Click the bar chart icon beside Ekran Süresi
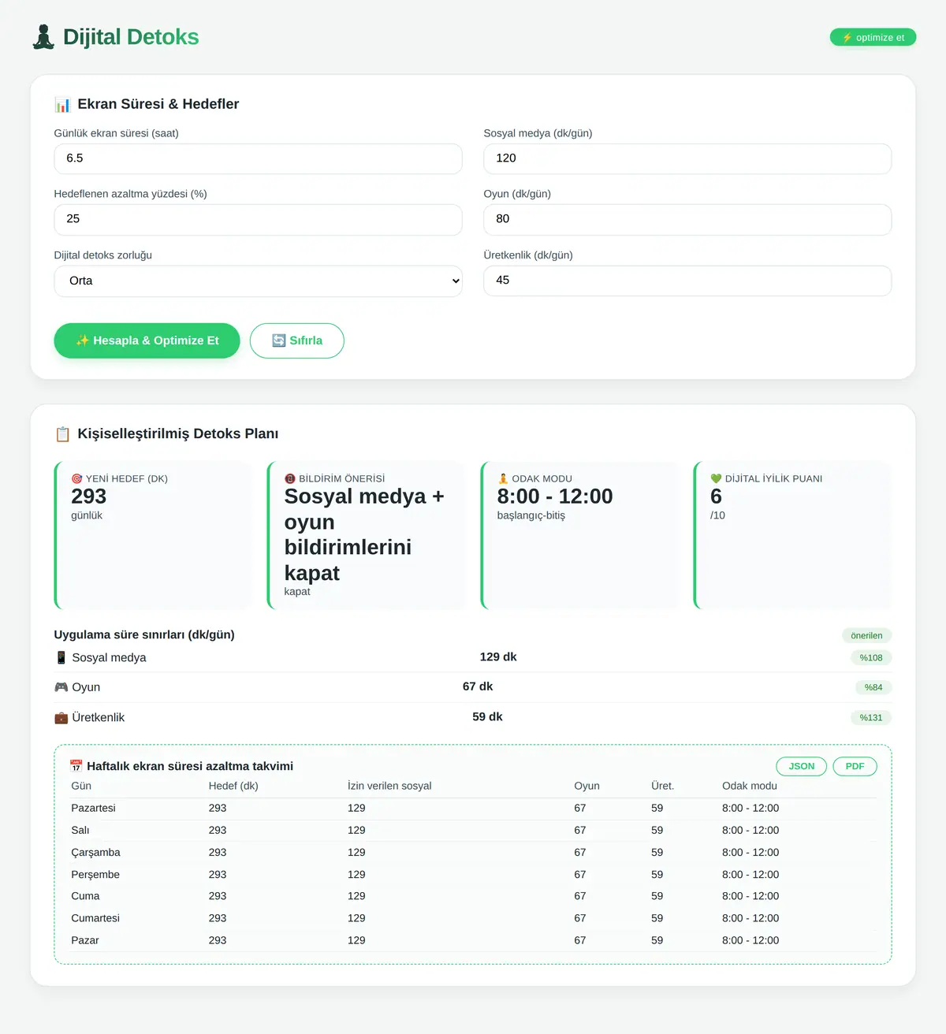946x1034 pixels. pos(62,104)
